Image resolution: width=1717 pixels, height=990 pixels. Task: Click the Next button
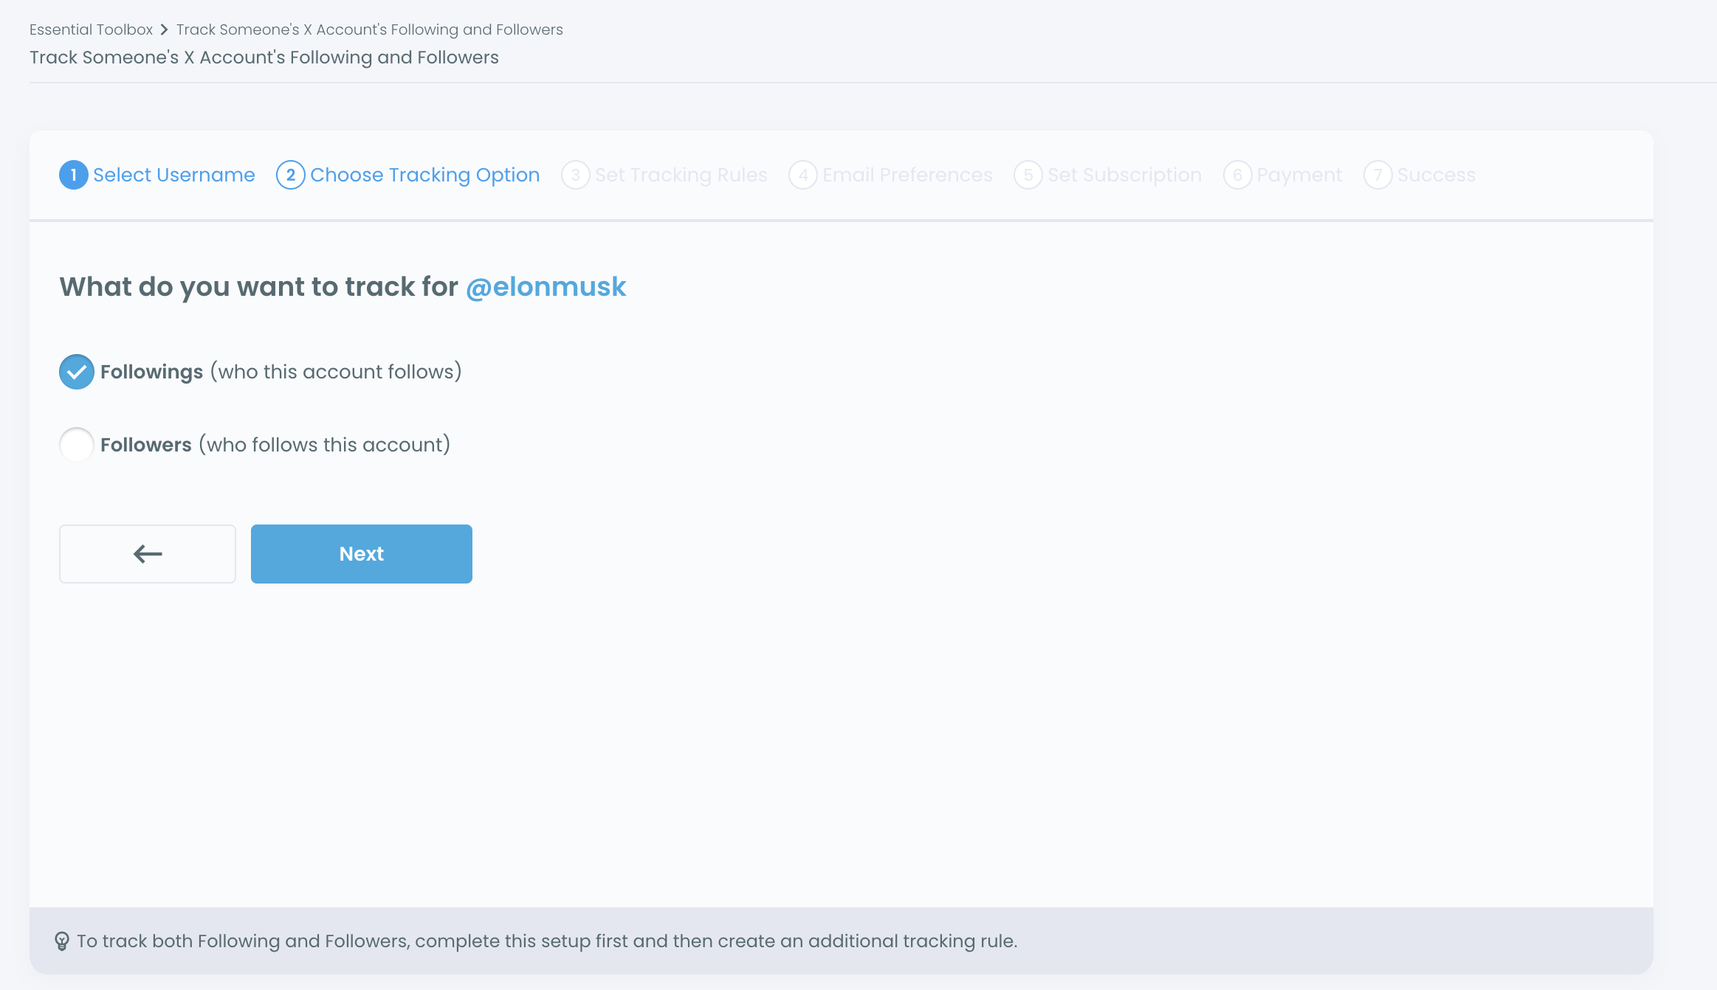point(362,554)
